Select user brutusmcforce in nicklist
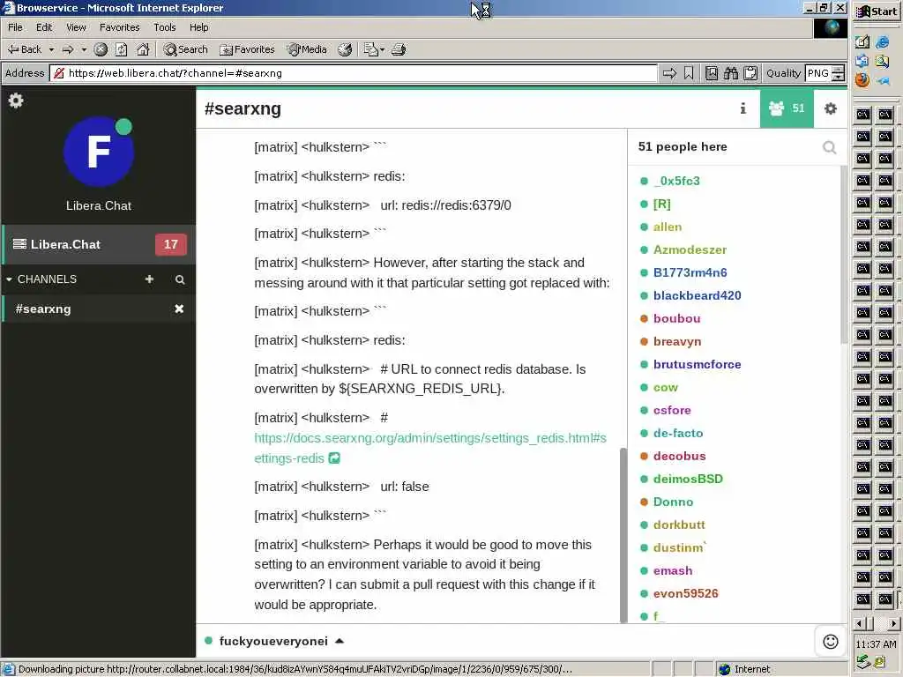 [697, 364]
